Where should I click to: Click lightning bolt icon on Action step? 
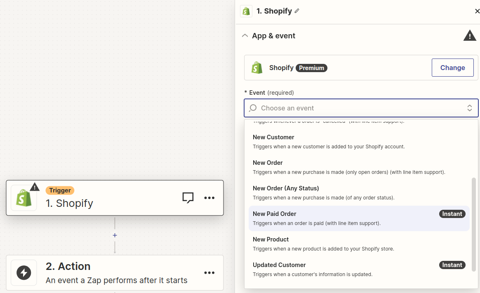24,273
